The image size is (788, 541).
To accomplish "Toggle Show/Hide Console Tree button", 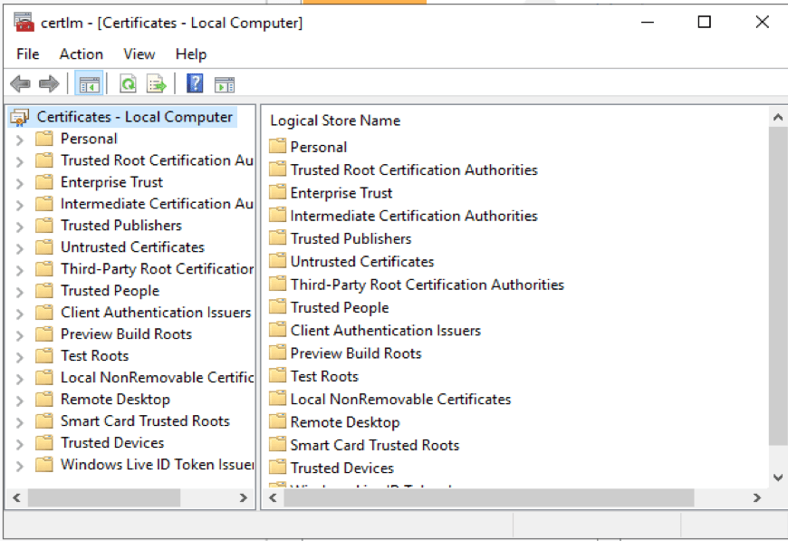I will pos(89,84).
